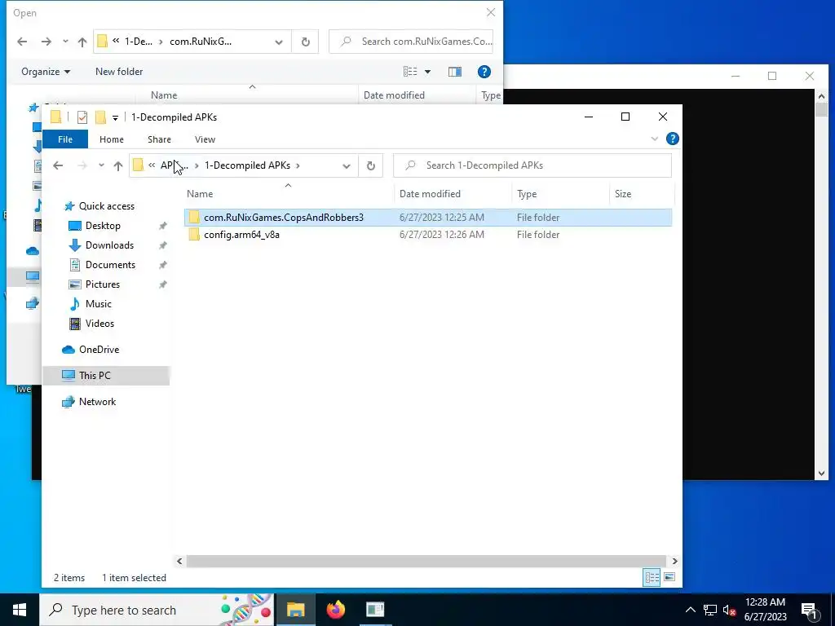Open Music in navigation pane

(x=99, y=304)
